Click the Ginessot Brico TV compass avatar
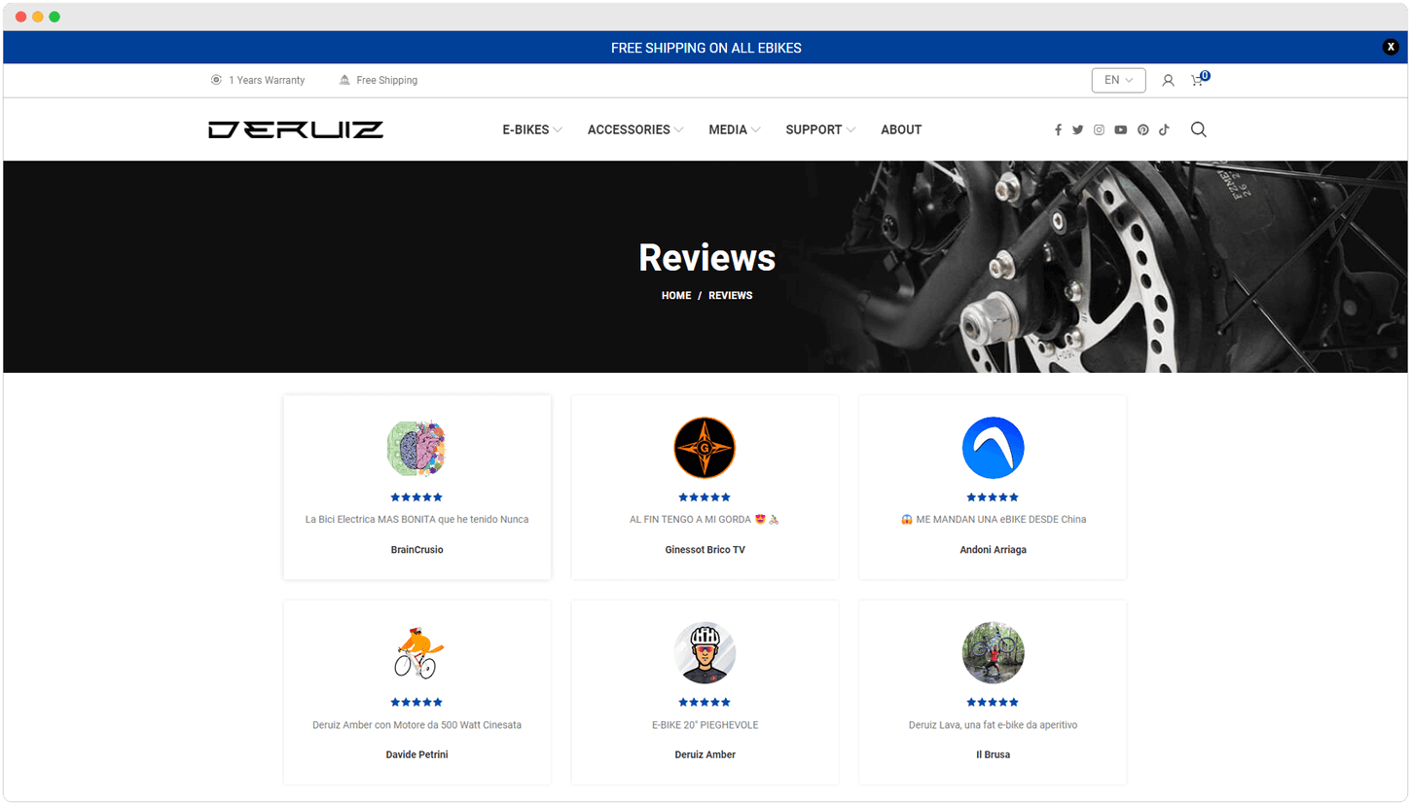The height and width of the screenshot is (805, 1411). (x=705, y=448)
